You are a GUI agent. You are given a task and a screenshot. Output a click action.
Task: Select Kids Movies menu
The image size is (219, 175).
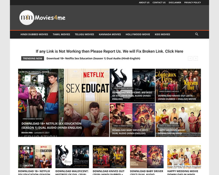[162, 34]
